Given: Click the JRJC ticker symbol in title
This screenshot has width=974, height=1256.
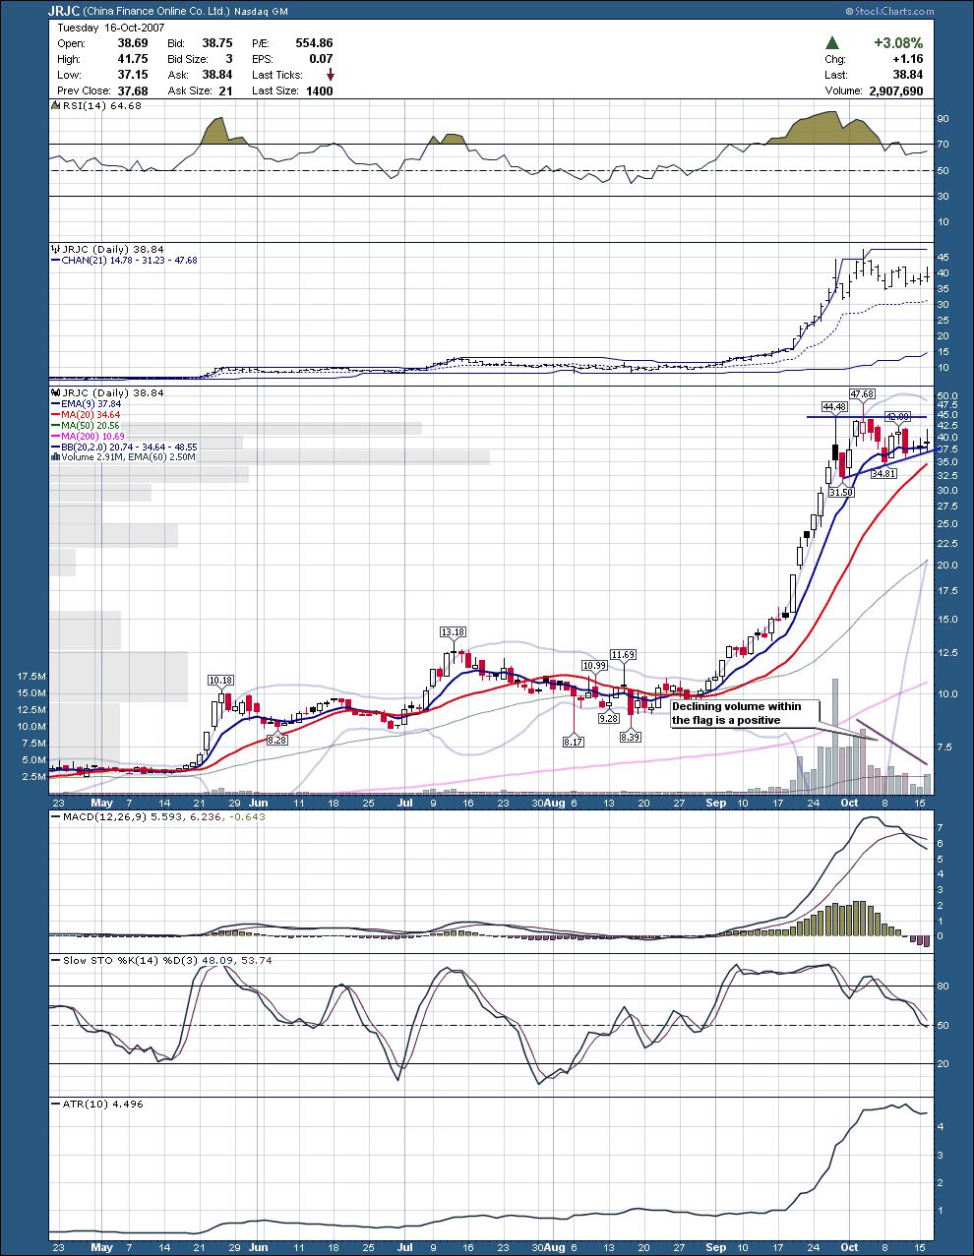Looking at the screenshot, I should (65, 12).
